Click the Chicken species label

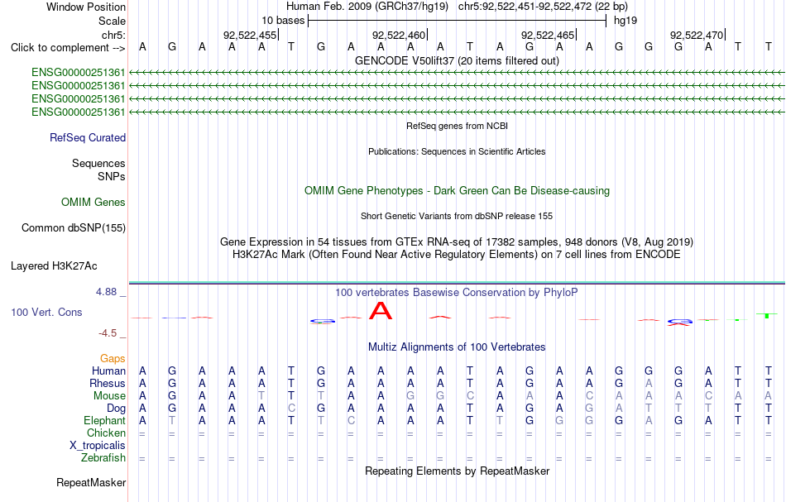(106, 433)
